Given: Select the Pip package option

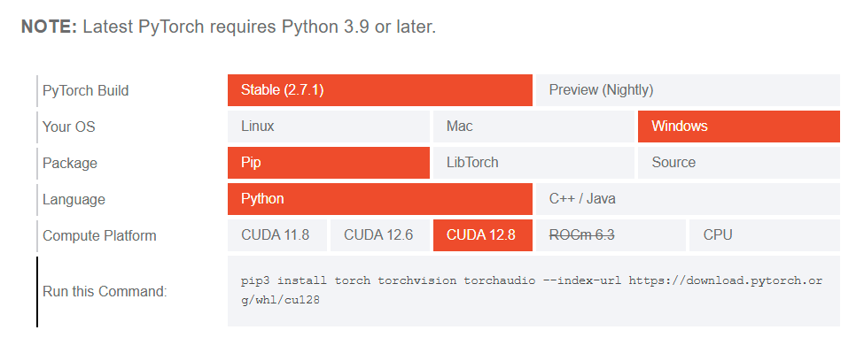Looking at the screenshot, I should tap(329, 163).
